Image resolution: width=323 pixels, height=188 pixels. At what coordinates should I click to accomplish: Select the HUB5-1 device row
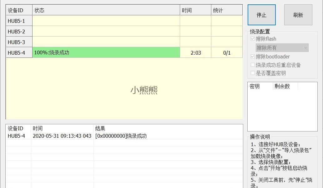tap(18, 20)
